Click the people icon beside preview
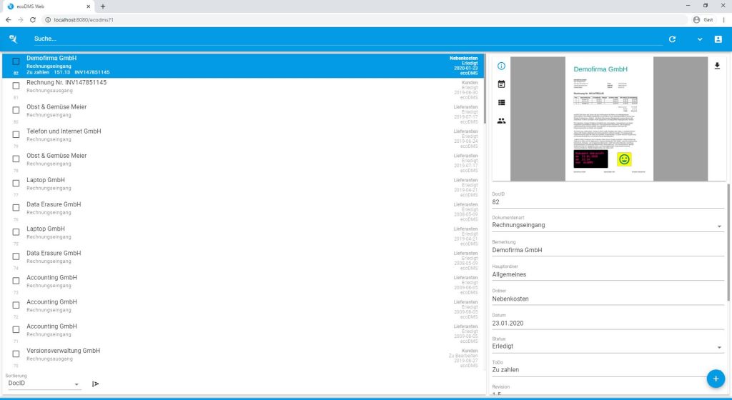 coord(501,121)
